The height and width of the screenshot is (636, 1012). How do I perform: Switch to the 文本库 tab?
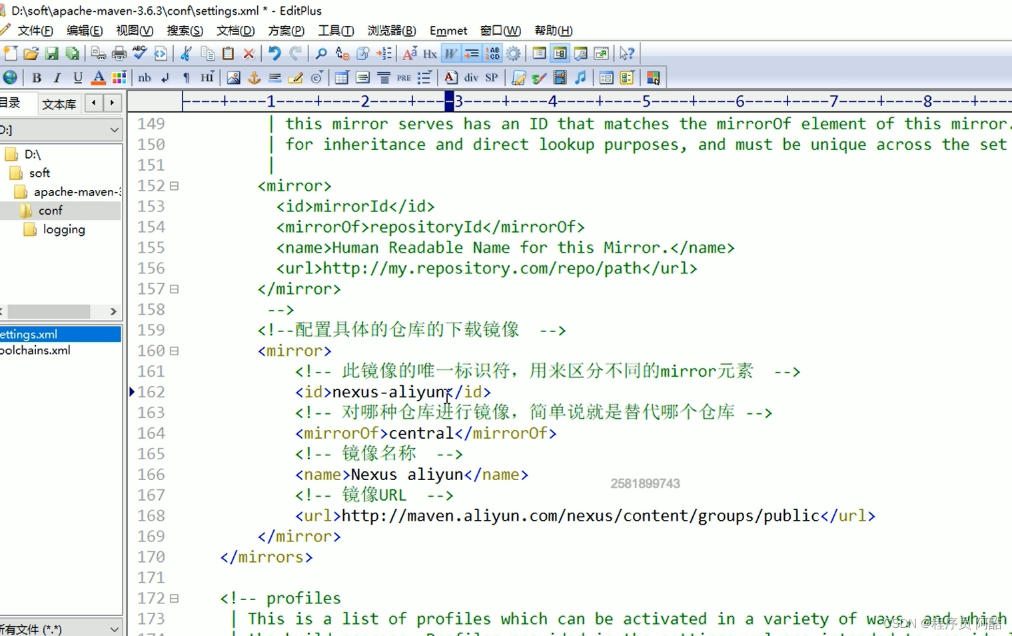59,104
